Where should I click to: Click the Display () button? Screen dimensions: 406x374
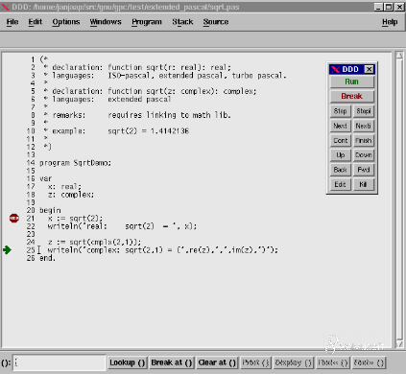point(294,362)
